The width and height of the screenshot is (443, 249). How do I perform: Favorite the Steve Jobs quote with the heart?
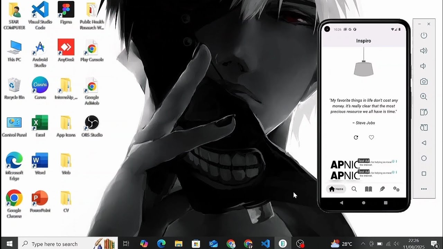point(371,138)
